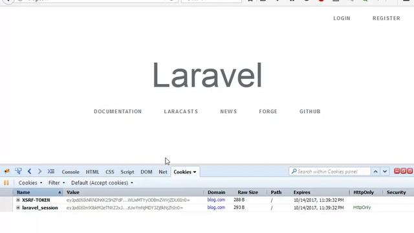Image resolution: width=414 pixels, height=233 pixels.
Task: Go back in Firebug panel history
Action: (29, 172)
